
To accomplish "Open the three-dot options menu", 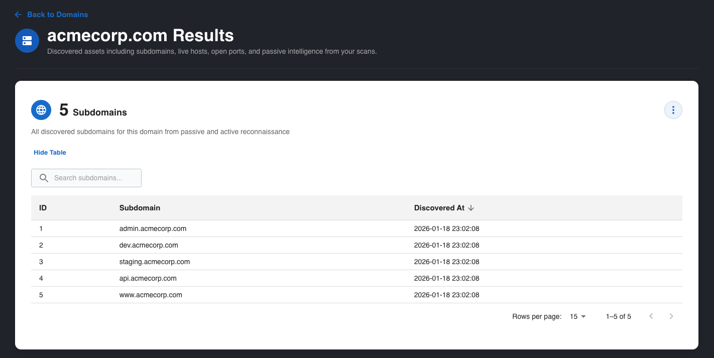I will click(x=673, y=110).
